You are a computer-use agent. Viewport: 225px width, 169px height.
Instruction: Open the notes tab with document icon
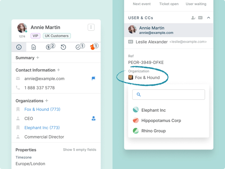point(34,47)
